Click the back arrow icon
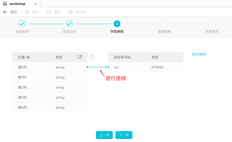 coord(5,12)
